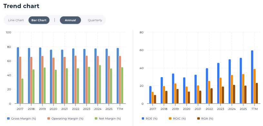Toggle the Operating Margin (%) legend swatch
The image size is (263, 126).
point(49,119)
